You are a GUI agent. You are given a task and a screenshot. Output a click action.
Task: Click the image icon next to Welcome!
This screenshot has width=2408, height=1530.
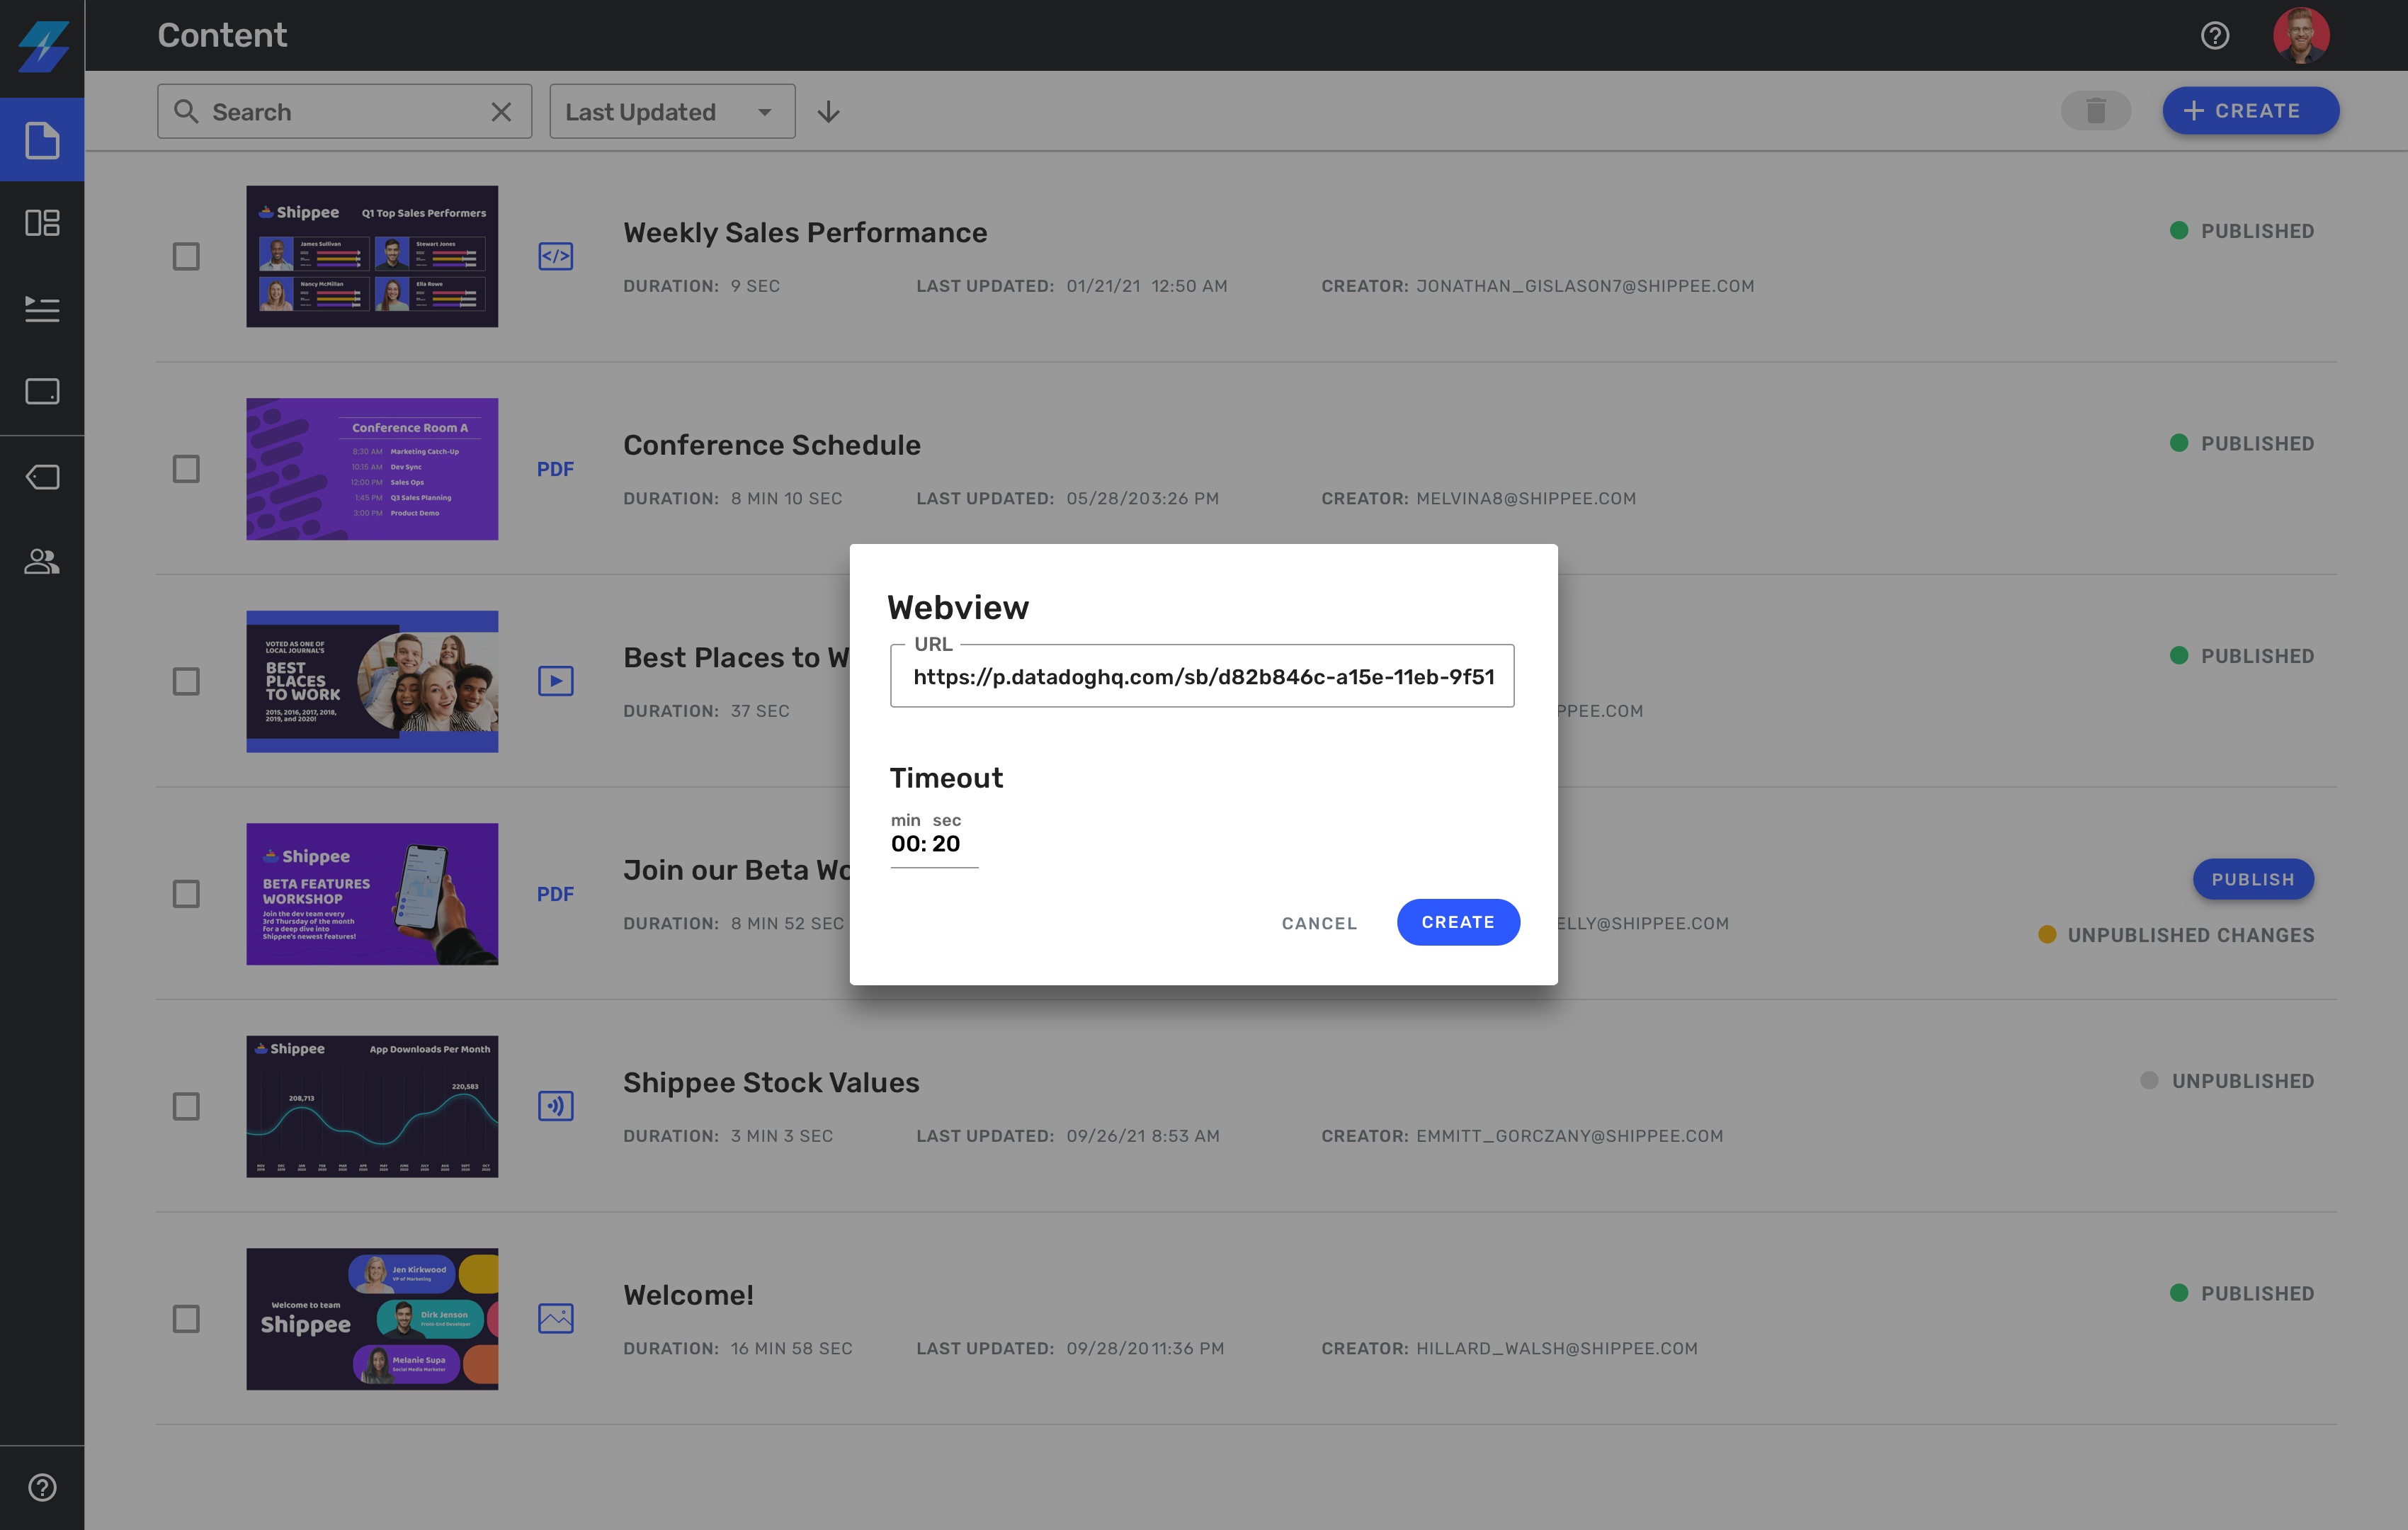coord(556,1318)
